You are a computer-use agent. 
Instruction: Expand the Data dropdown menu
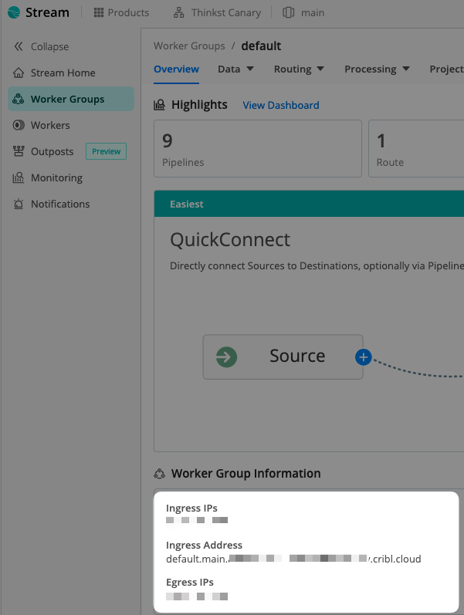click(x=235, y=69)
